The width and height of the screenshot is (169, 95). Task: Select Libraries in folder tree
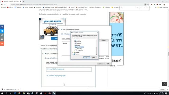click(x=77, y=52)
